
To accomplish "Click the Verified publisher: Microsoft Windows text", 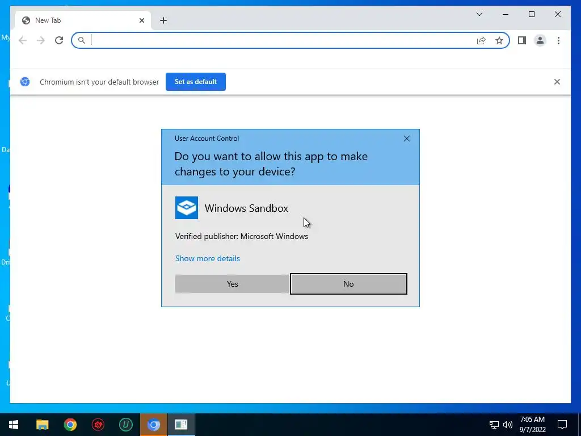I will [x=242, y=236].
